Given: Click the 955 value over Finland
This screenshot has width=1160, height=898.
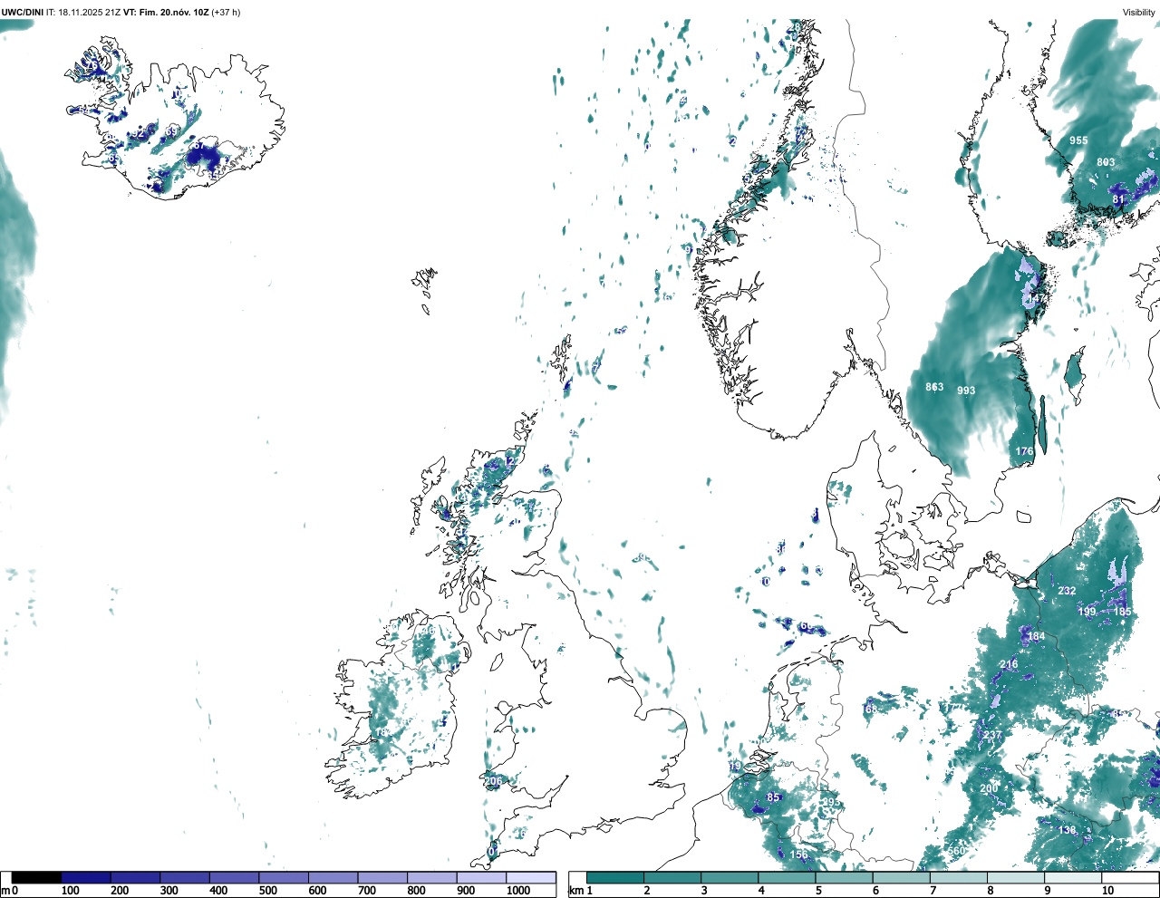Looking at the screenshot, I should tap(1078, 140).
